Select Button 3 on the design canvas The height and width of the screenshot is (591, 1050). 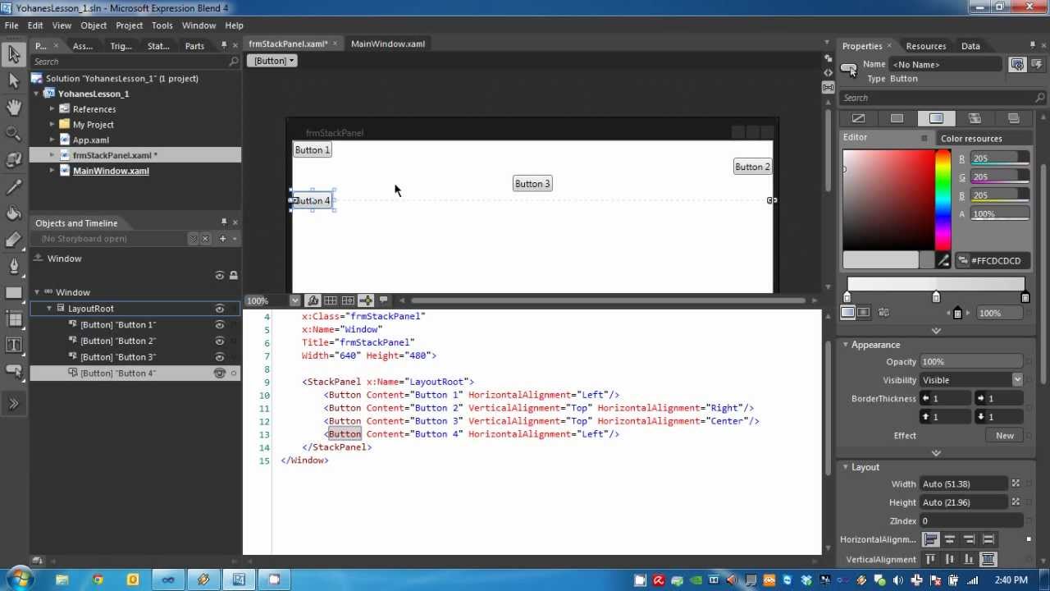pos(532,184)
